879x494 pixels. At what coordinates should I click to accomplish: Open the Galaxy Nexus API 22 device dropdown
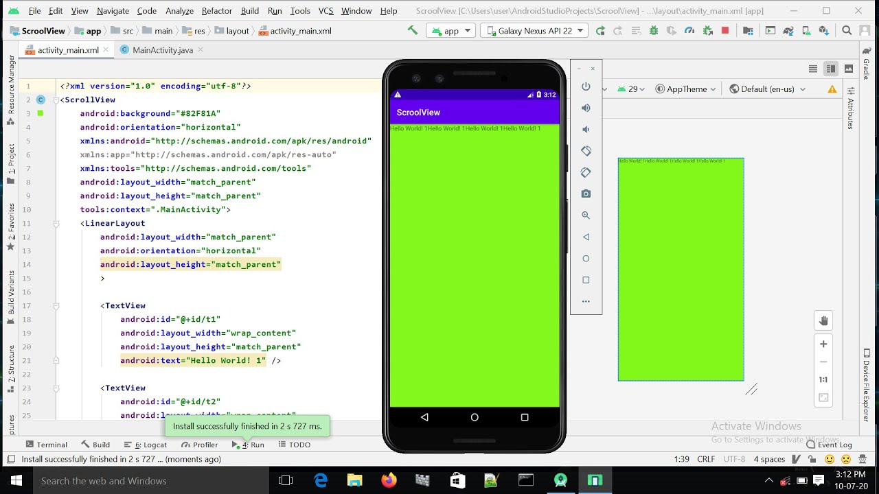(x=534, y=31)
